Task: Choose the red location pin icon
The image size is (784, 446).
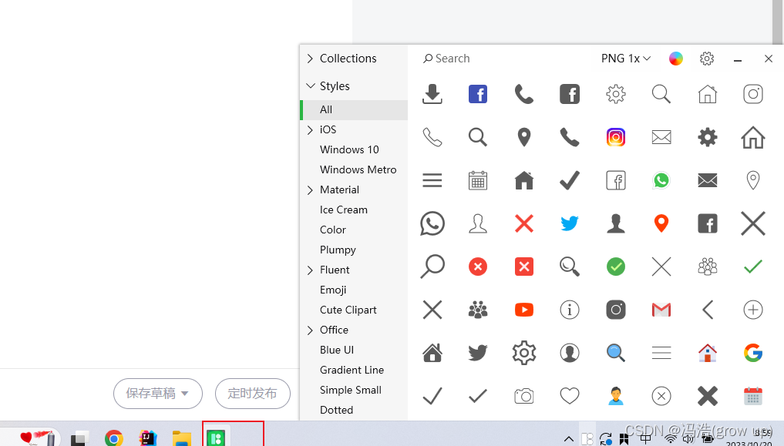Action: 661,223
